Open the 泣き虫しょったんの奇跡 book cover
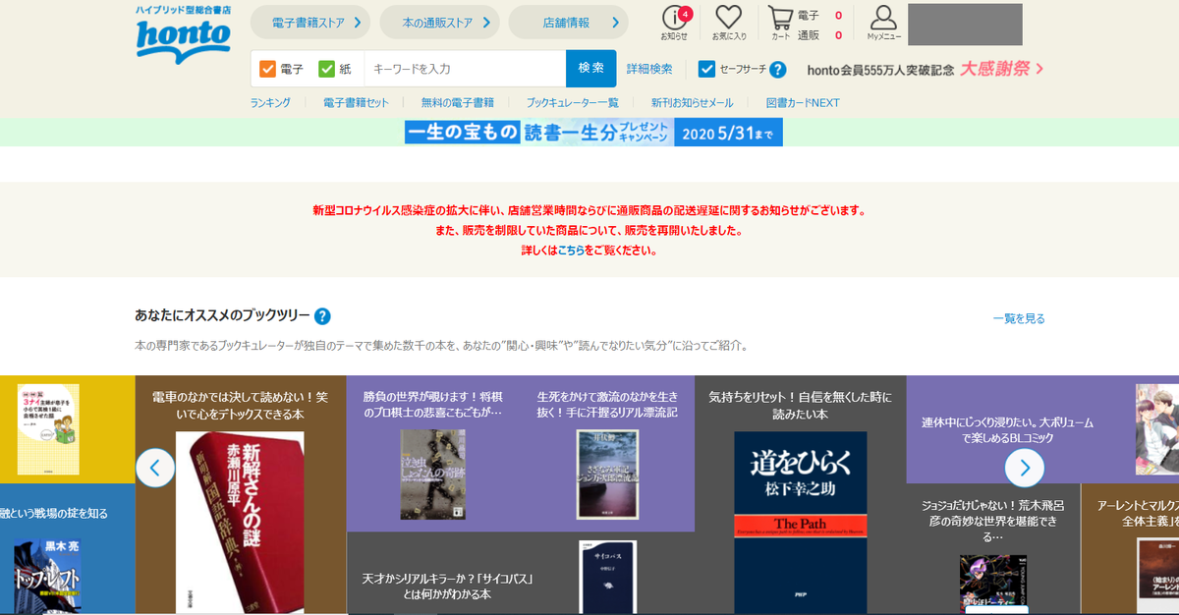The width and height of the screenshot is (1179, 615). pyautogui.click(x=431, y=475)
